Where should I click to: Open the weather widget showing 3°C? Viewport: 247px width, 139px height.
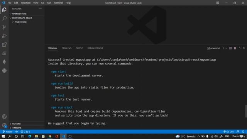(186, 136)
